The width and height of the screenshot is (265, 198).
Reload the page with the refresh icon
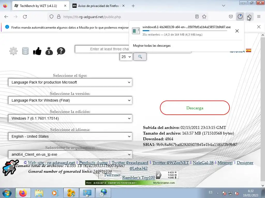click(x=25, y=17)
